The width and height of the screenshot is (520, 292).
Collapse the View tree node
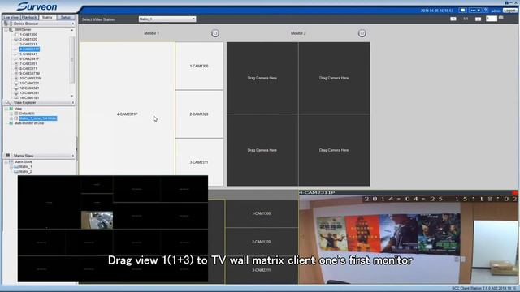(6, 109)
